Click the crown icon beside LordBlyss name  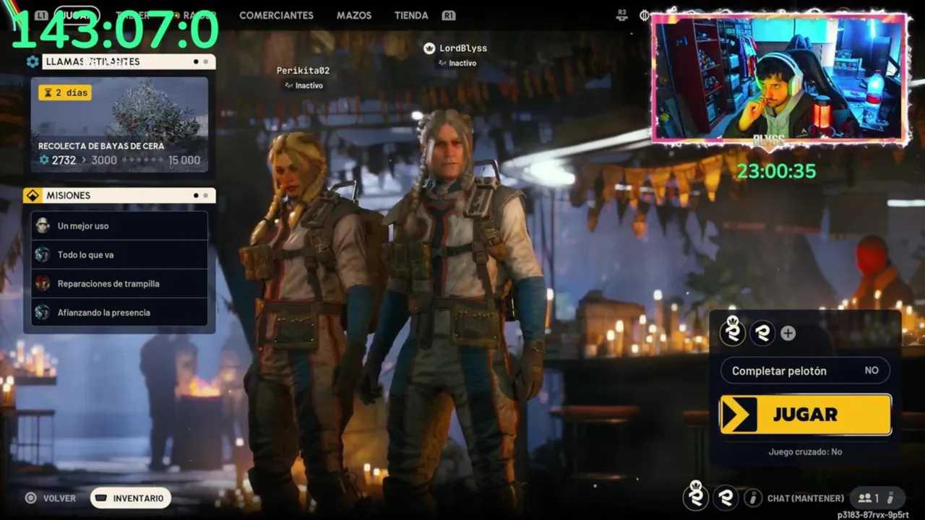coord(429,48)
